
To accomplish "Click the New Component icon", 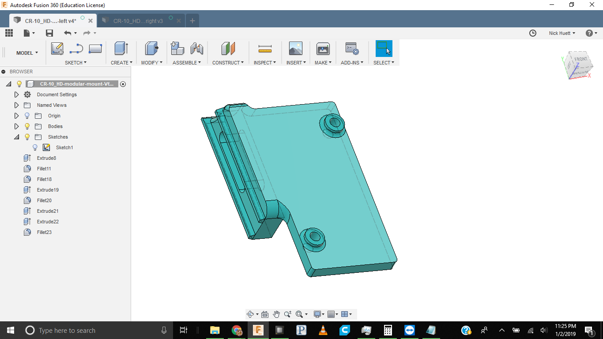I will [177, 49].
